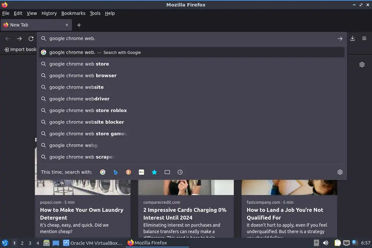This screenshot has height=248, width=372.
Task: Open the Edit menu
Action: pyautogui.click(x=18, y=13)
